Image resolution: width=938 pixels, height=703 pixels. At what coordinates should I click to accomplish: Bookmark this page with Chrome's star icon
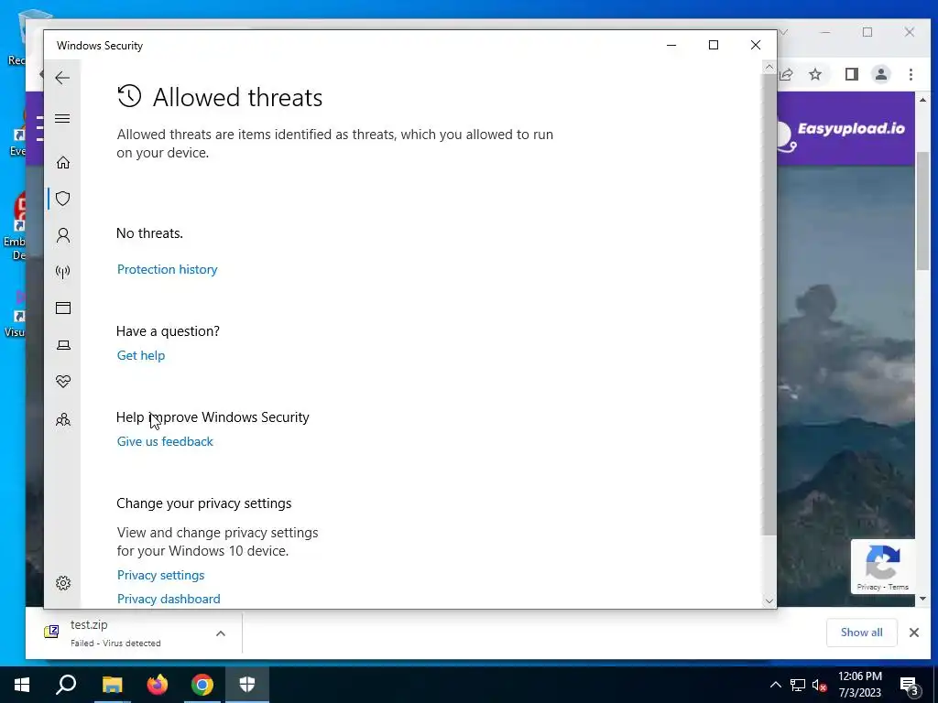point(814,74)
